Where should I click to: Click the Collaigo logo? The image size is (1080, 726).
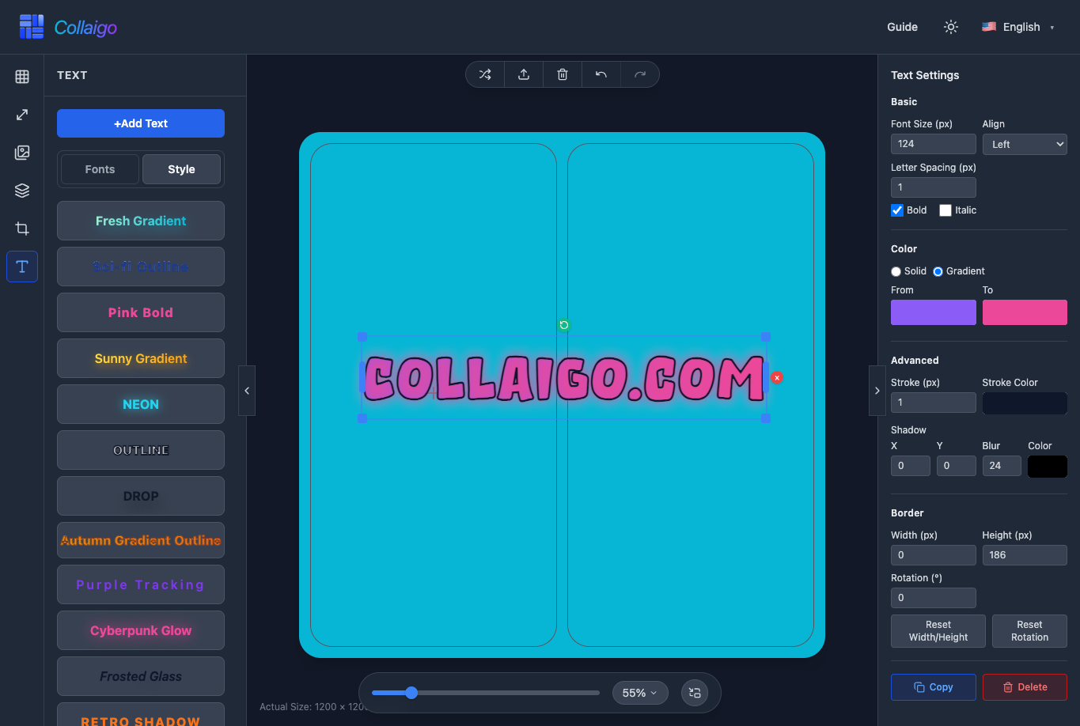pos(68,27)
